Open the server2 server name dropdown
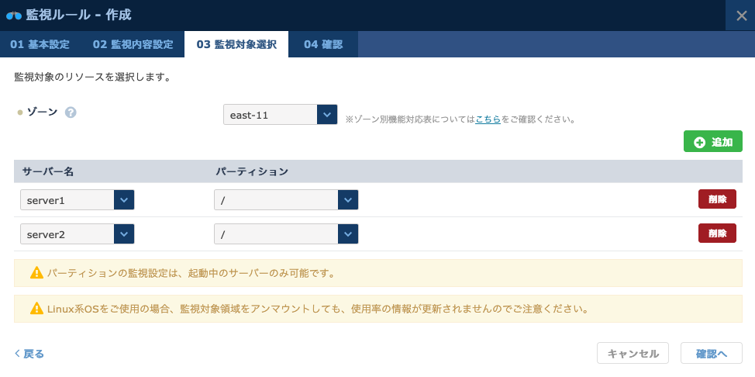 tap(77, 233)
